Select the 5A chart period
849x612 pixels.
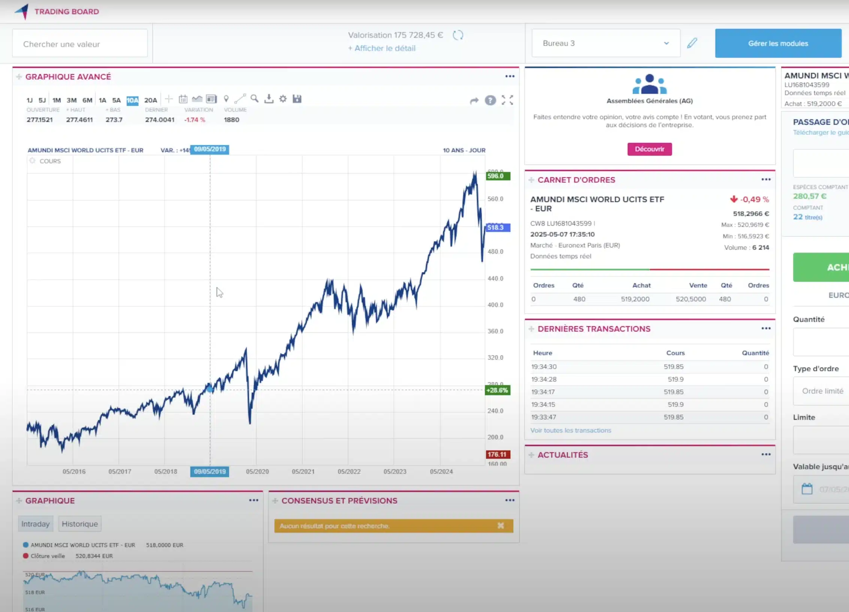point(117,100)
